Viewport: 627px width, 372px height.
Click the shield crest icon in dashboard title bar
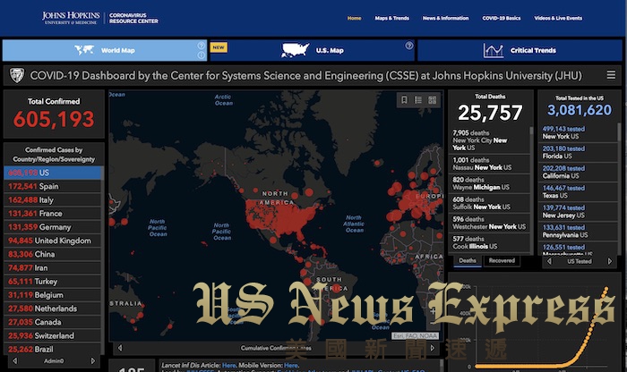[x=17, y=75]
